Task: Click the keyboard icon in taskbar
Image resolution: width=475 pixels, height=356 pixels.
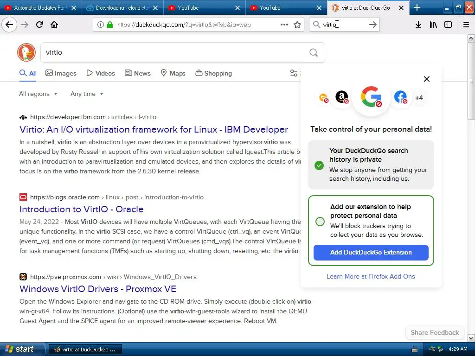Action: click(415, 350)
